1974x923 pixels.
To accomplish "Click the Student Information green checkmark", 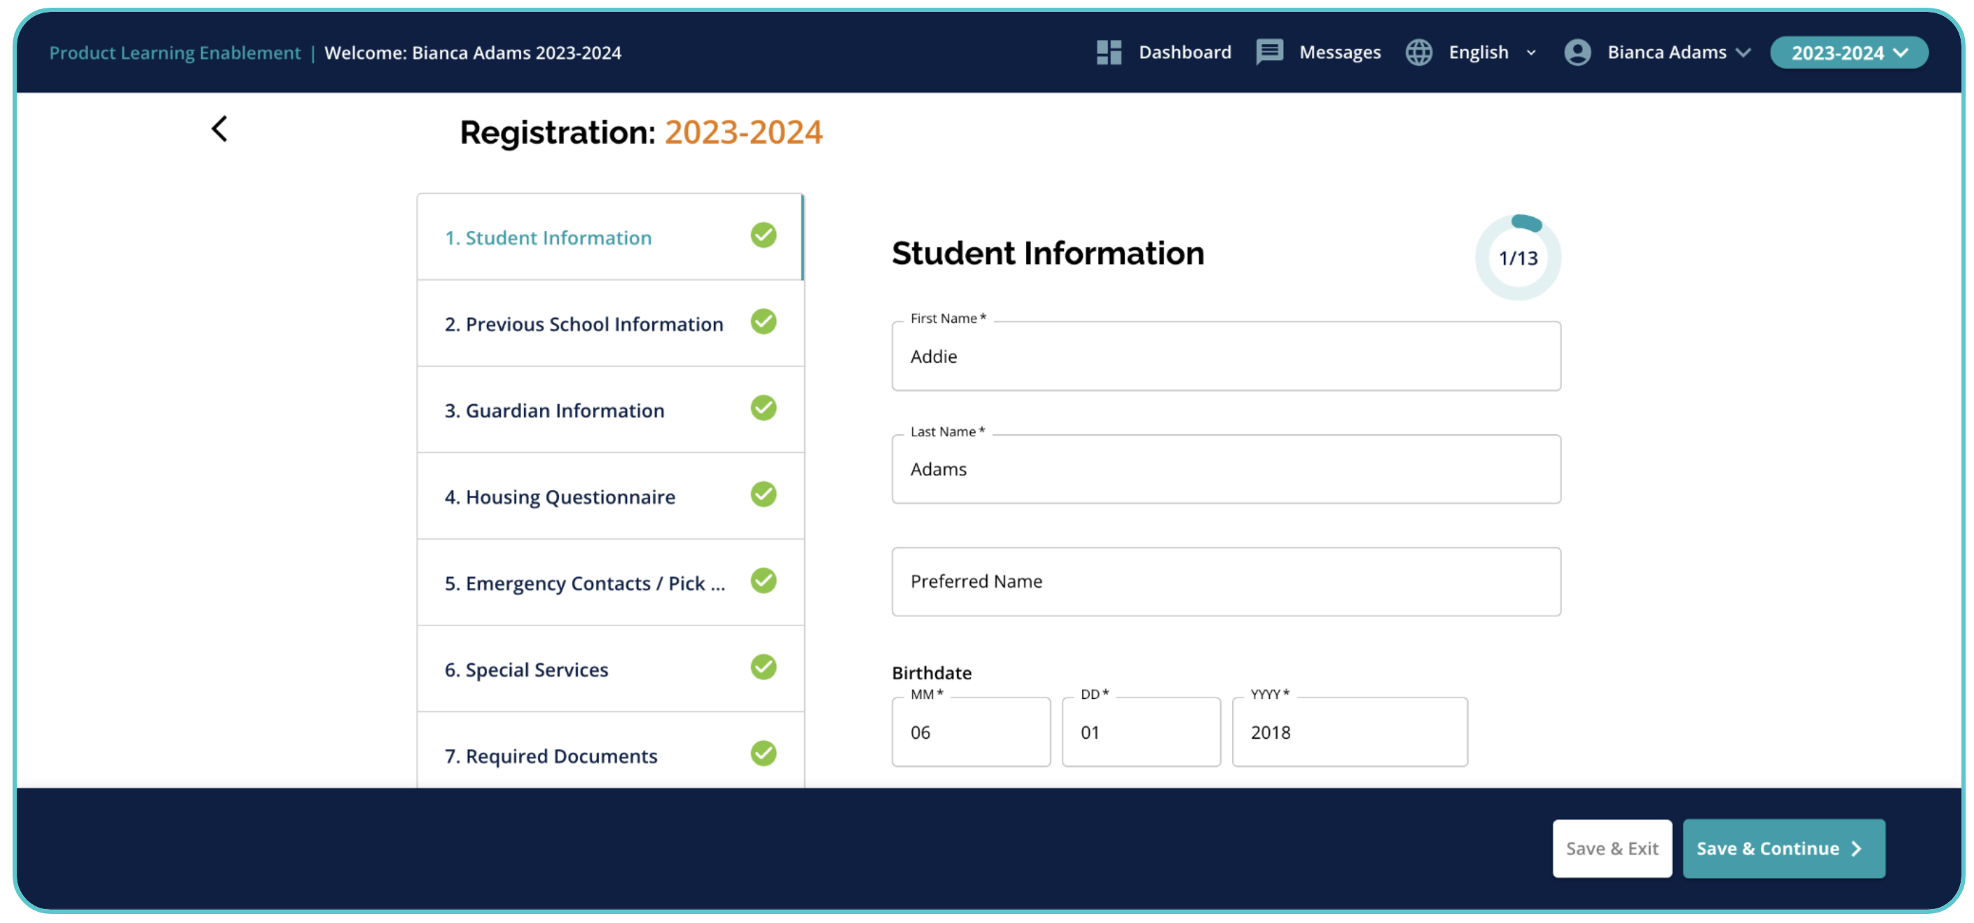I will [x=763, y=236].
